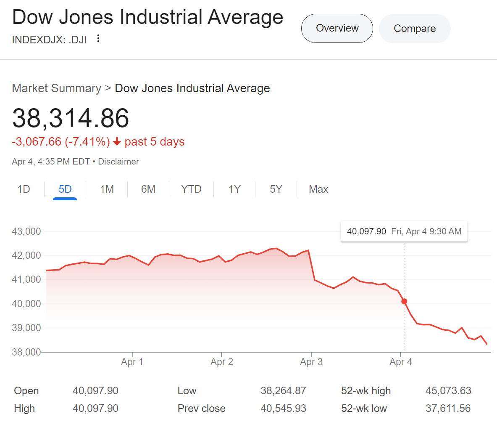Select the 5Y chart range tab
The height and width of the screenshot is (422, 497).
pos(276,189)
